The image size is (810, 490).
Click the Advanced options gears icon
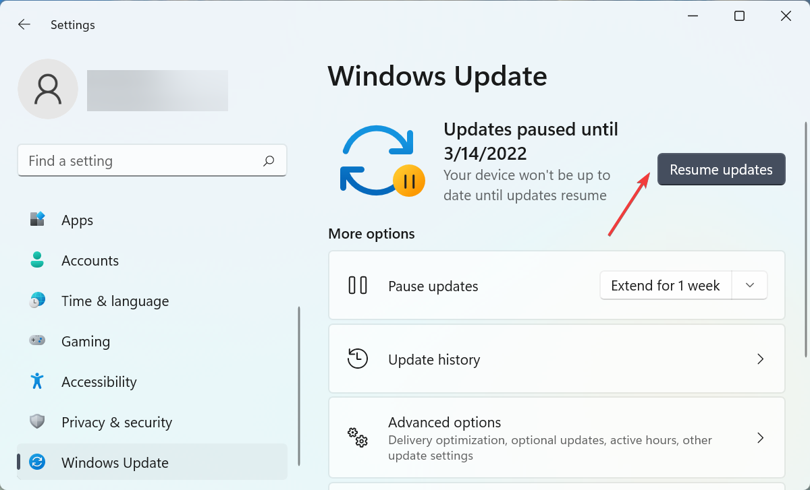(x=358, y=437)
